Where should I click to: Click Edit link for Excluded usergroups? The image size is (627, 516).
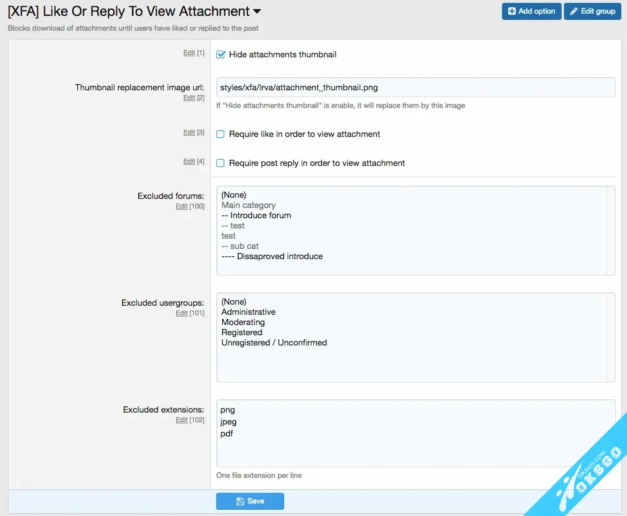click(181, 313)
